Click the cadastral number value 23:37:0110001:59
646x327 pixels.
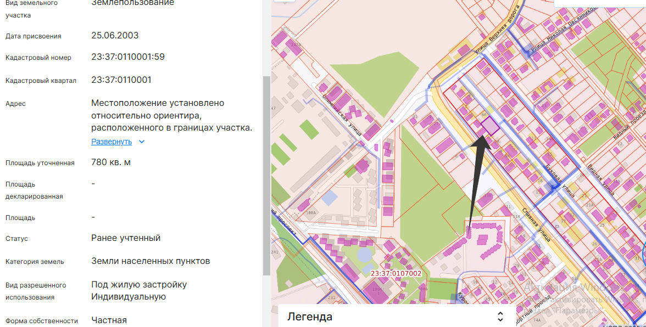128,57
